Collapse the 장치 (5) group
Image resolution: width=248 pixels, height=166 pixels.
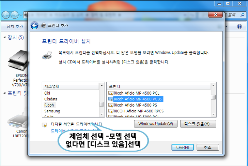pos(4,38)
